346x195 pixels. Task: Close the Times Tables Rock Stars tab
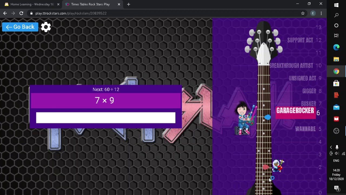(x=119, y=4)
